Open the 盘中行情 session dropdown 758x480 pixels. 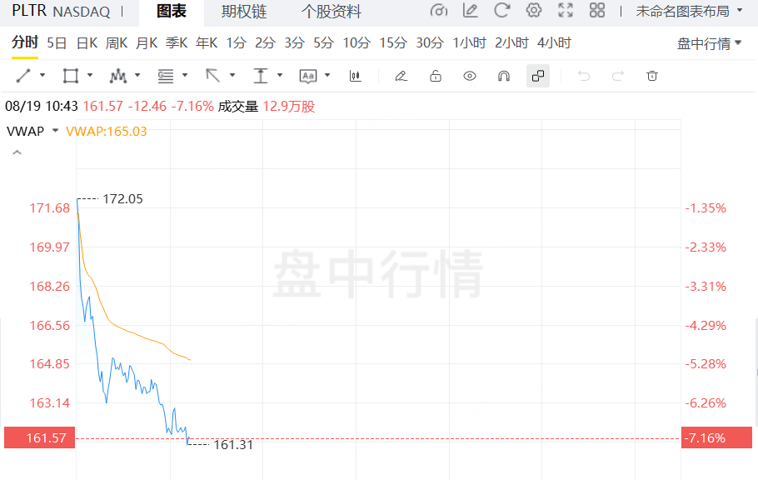[x=709, y=43]
